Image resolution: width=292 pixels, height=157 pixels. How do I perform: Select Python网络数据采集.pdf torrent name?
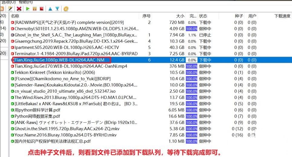(37, 117)
